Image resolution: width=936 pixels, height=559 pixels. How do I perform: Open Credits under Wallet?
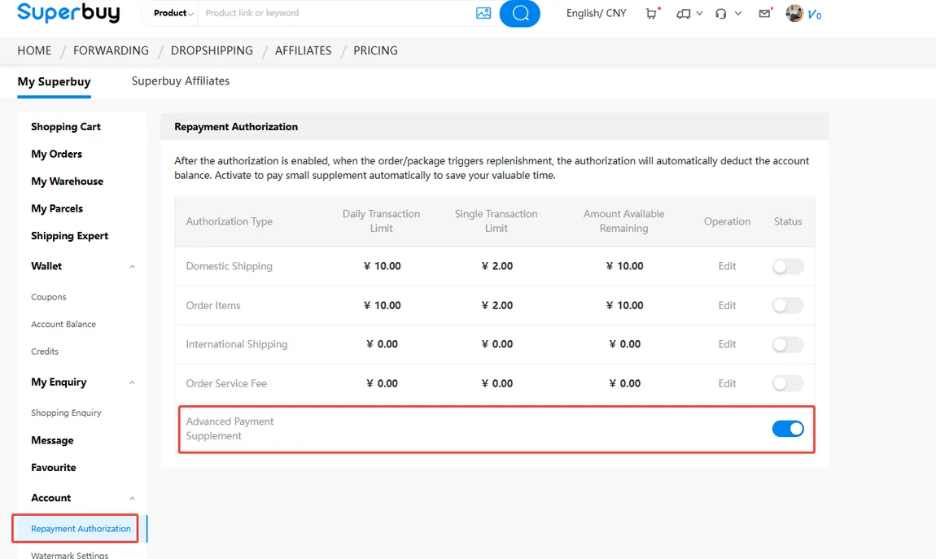(x=45, y=352)
